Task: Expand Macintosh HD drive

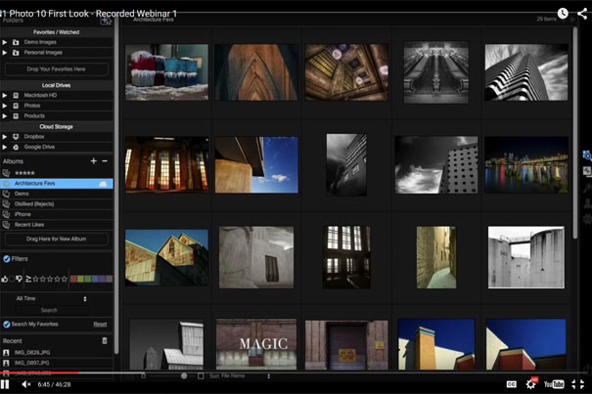Action: tap(5, 95)
